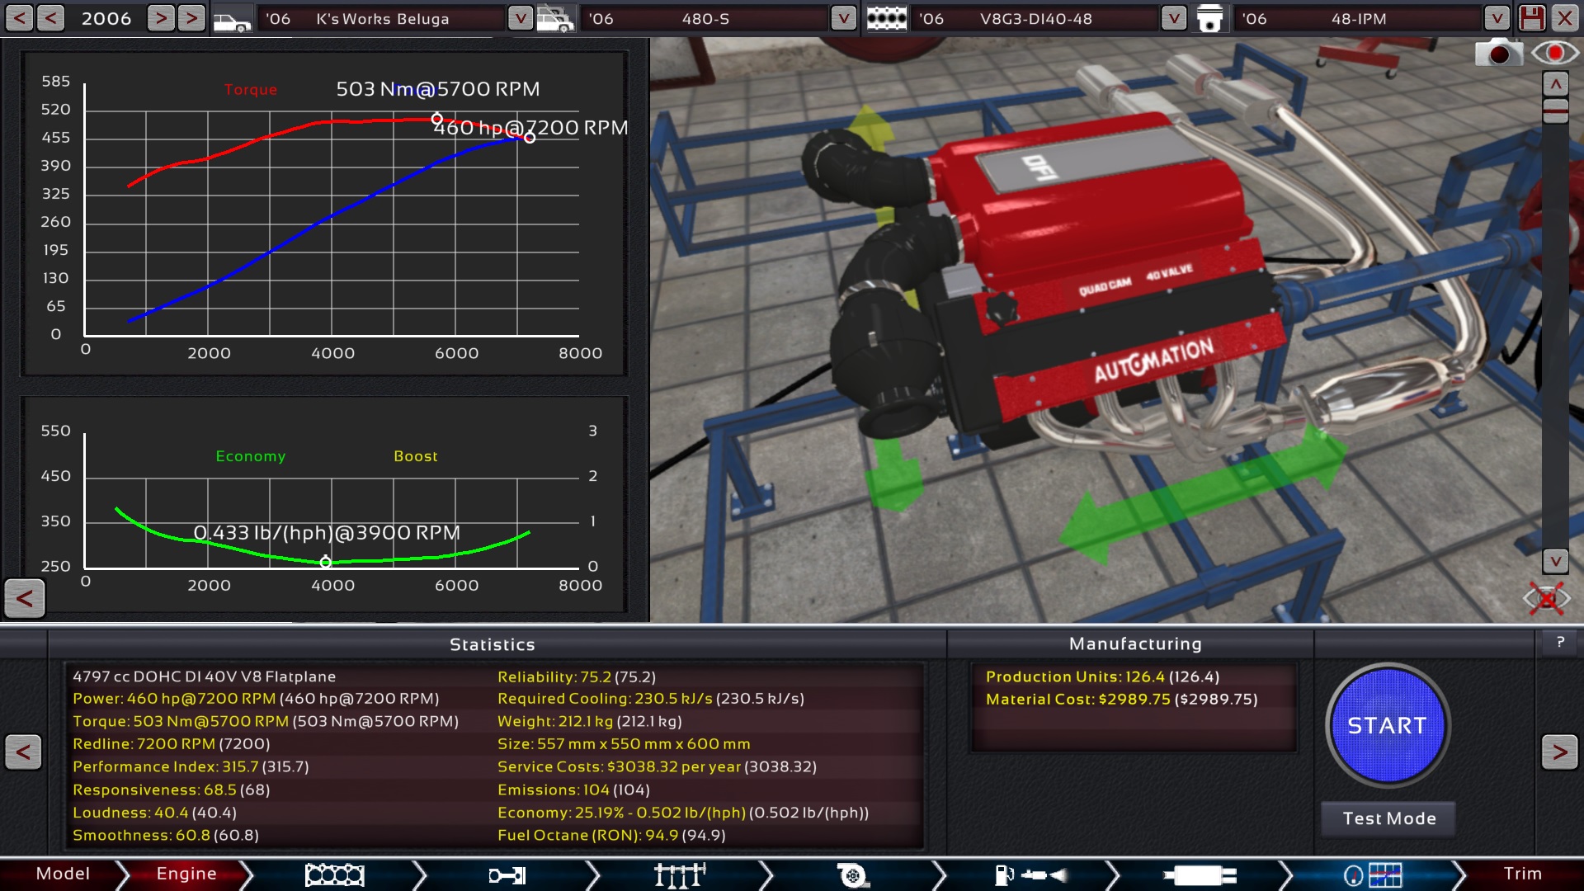Click the engine variant piston icon
The width and height of the screenshot is (1584, 891).
(x=1209, y=19)
